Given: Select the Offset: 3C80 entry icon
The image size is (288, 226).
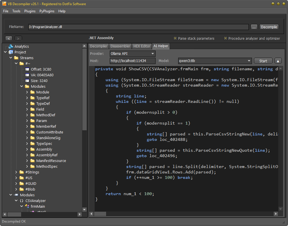Looking at the screenshot, I should coord(27,69).
